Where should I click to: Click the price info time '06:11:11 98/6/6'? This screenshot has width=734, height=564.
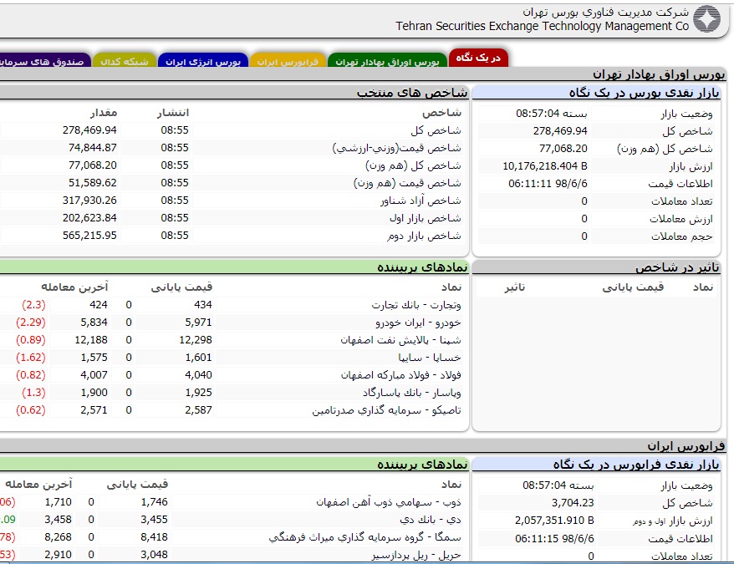(548, 184)
